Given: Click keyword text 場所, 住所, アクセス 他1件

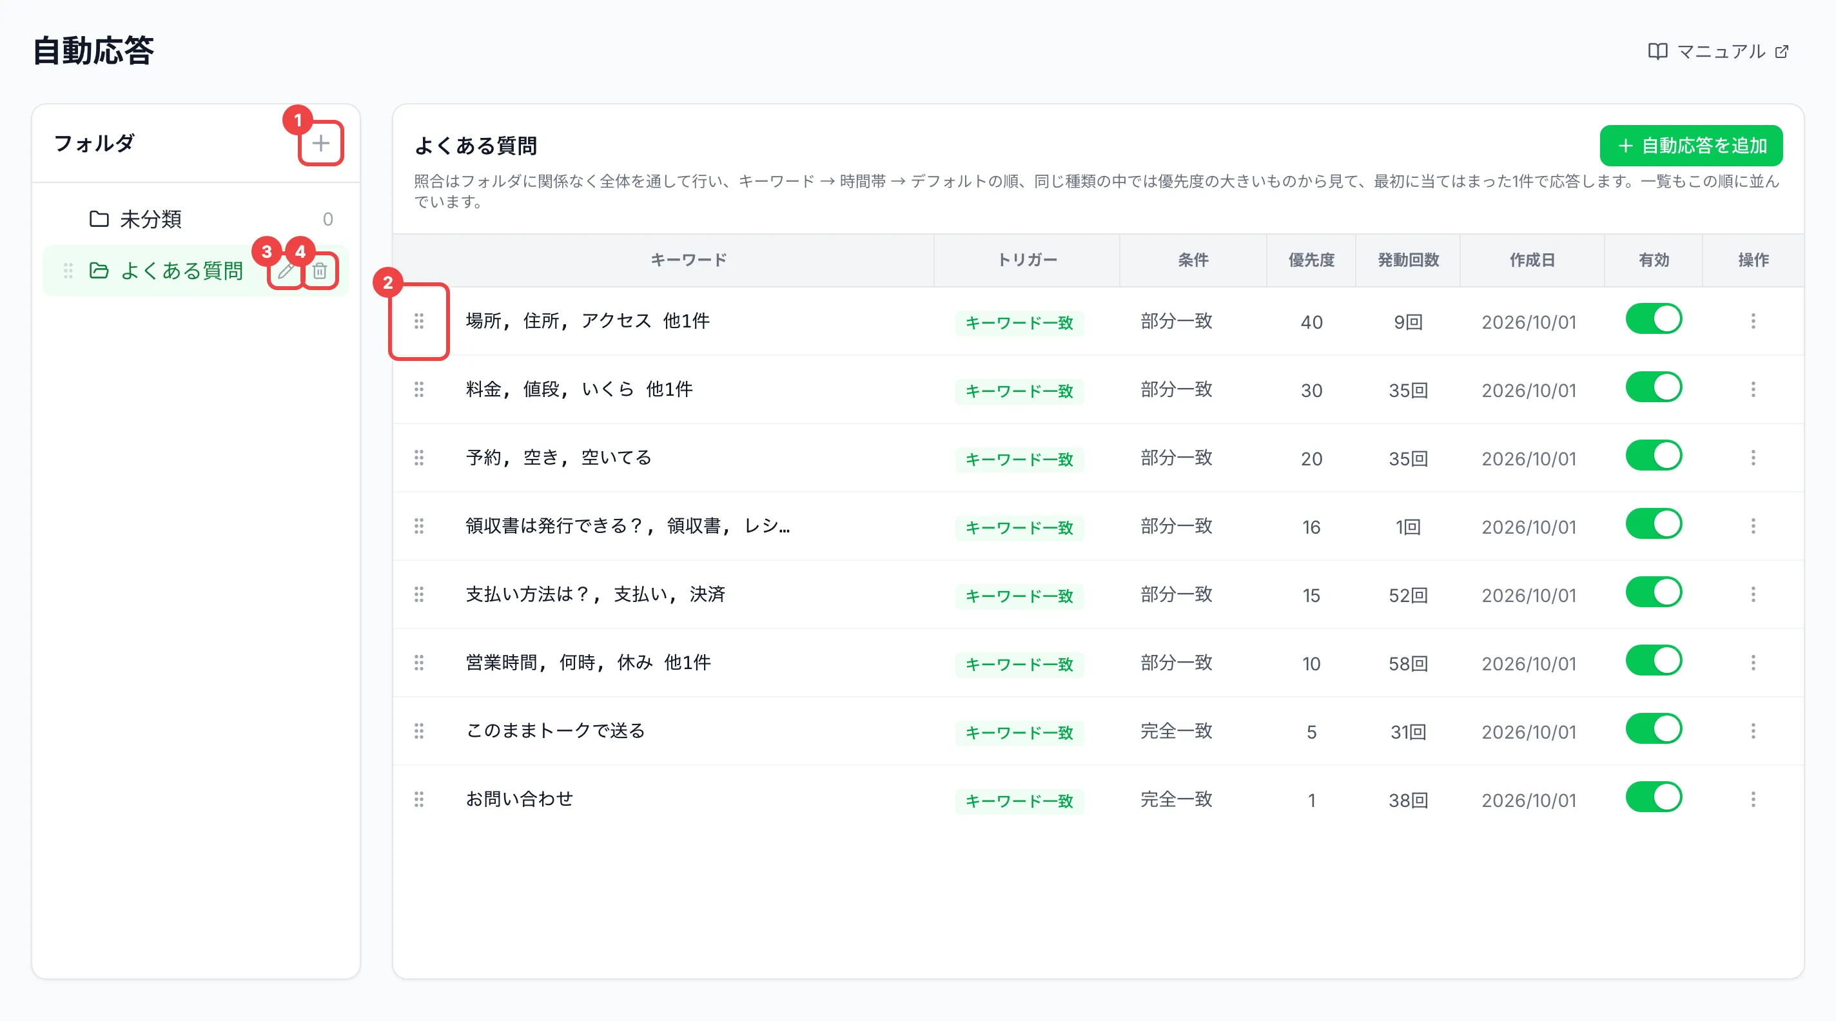Looking at the screenshot, I should click(x=587, y=322).
